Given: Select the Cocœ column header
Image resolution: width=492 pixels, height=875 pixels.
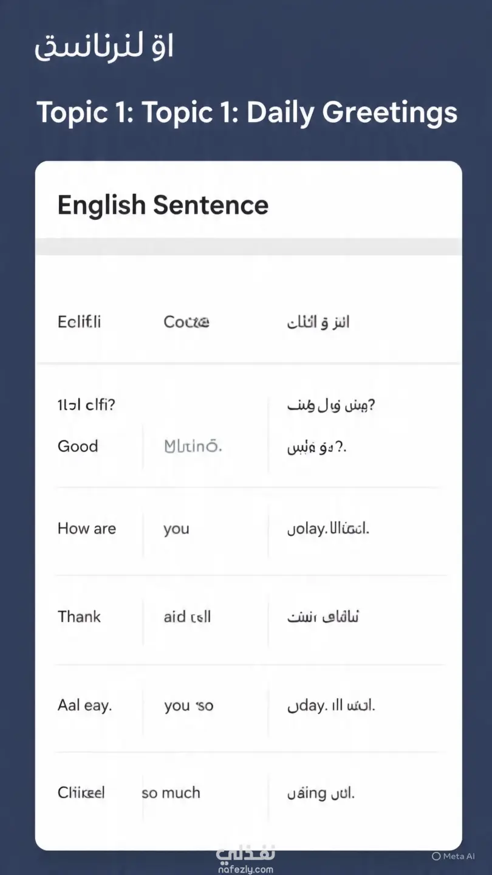Looking at the screenshot, I should tap(186, 321).
